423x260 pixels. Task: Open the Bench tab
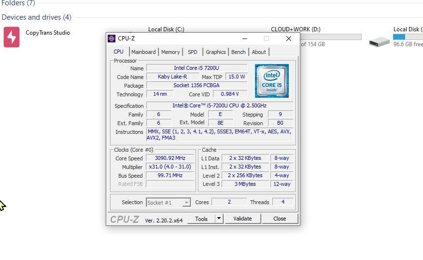point(239,52)
